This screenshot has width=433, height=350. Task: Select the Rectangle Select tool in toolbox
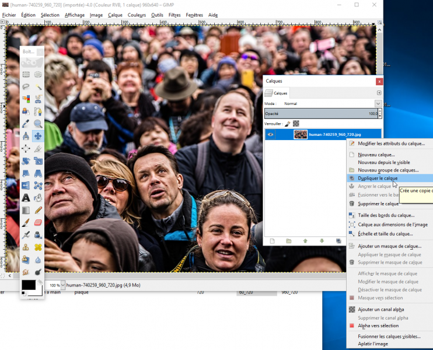point(26,74)
